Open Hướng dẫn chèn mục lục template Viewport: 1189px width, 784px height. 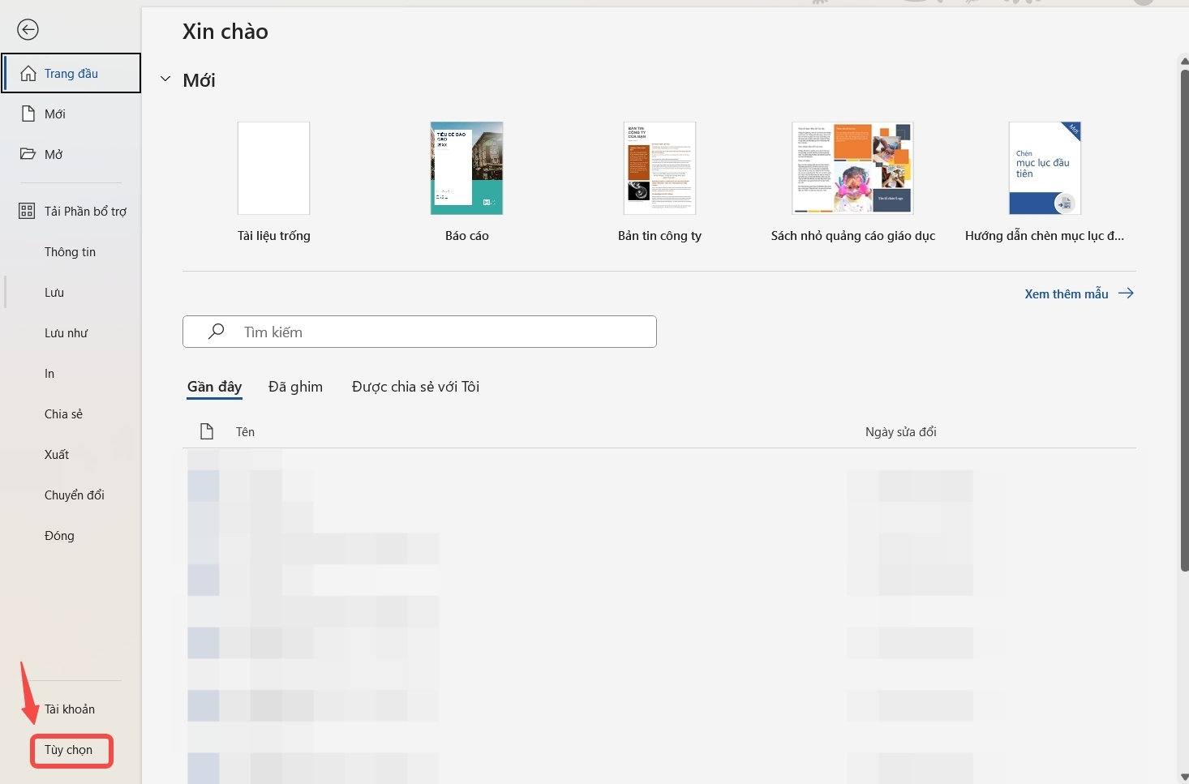pos(1045,182)
